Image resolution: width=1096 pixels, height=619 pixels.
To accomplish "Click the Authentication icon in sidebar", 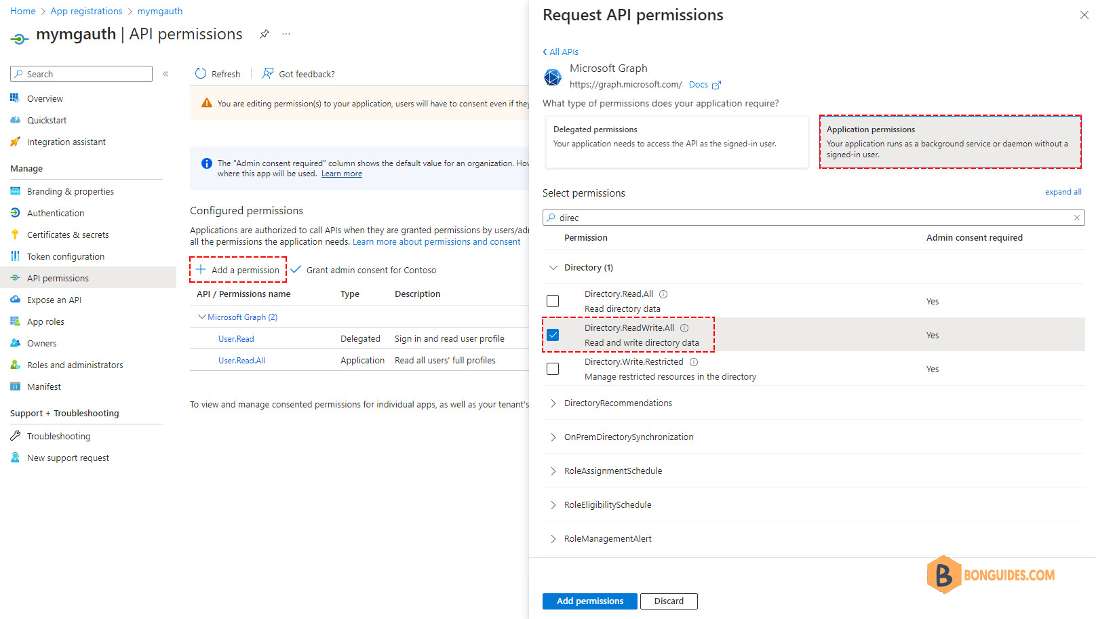I will pyautogui.click(x=15, y=213).
